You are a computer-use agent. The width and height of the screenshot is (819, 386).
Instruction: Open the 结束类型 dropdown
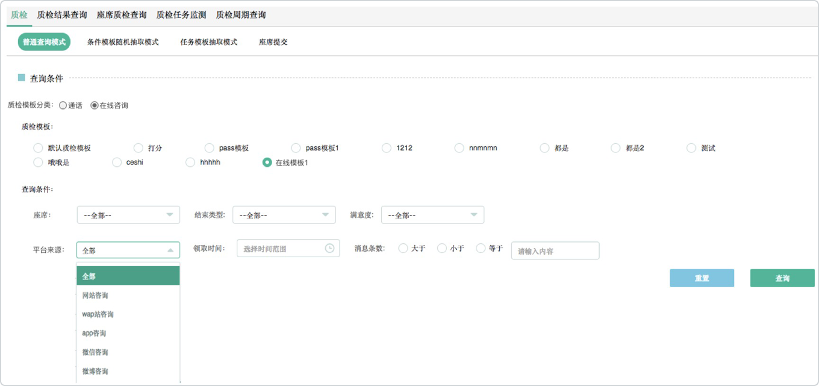[x=284, y=215]
